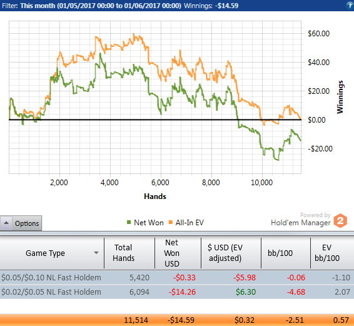Select the $0.05/$0.10 NL Fast Holdem row
The image size is (354, 326).
click(x=177, y=277)
